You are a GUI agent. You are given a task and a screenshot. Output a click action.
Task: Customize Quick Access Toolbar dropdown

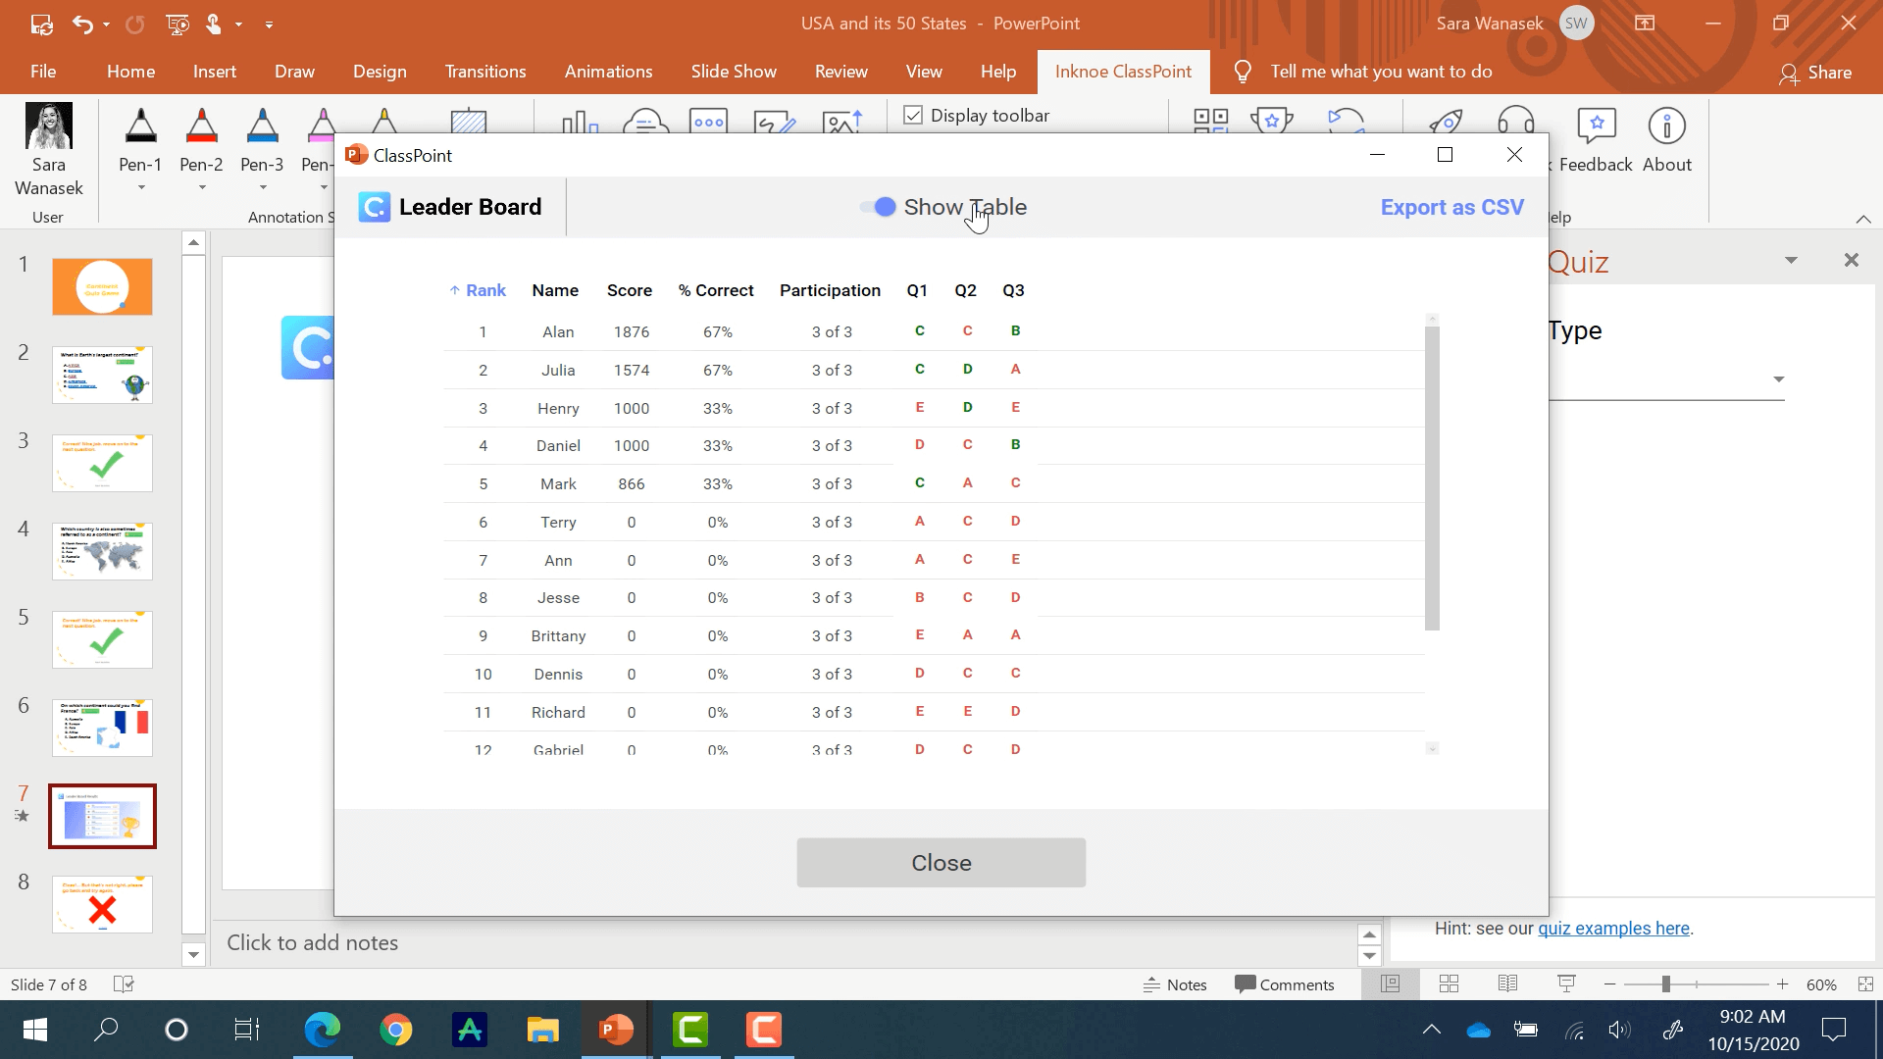coord(269,25)
